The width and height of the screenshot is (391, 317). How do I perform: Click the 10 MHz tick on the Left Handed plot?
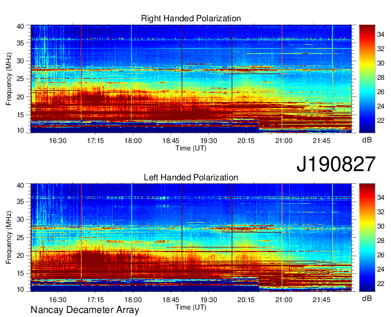pyautogui.click(x=20, y=289)
